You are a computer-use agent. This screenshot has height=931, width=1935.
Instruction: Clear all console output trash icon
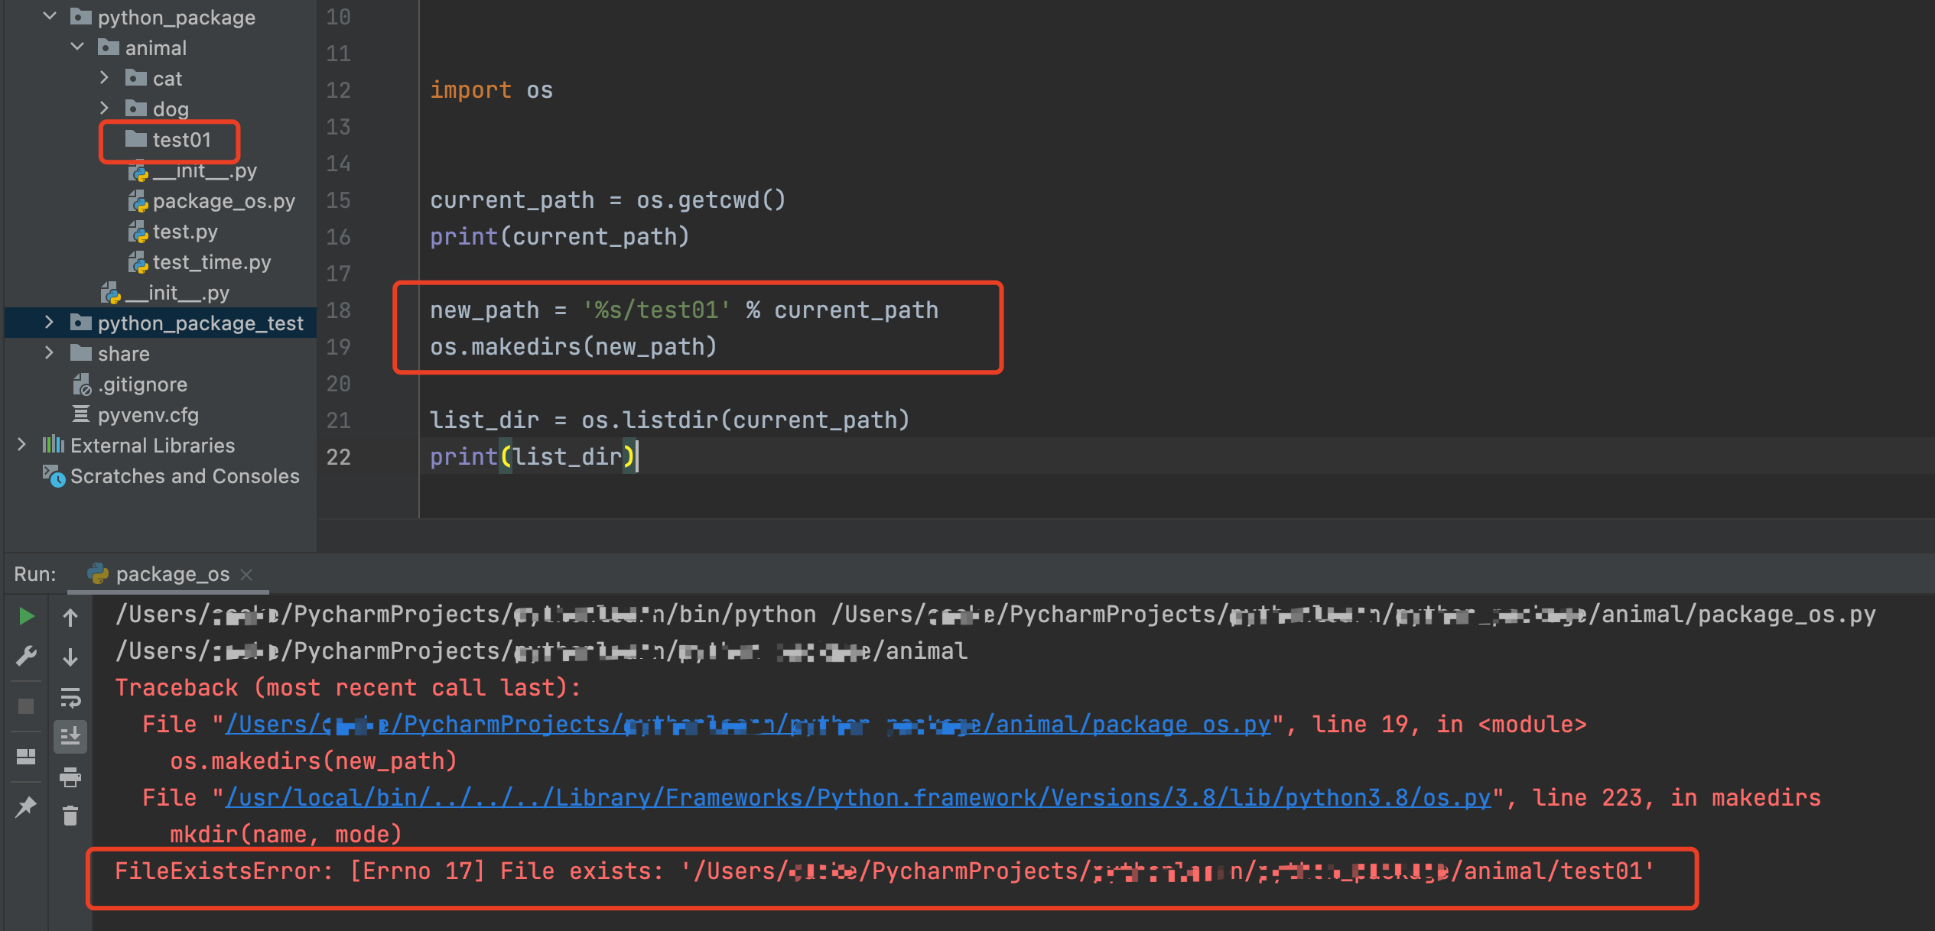[x=70, y=816]
